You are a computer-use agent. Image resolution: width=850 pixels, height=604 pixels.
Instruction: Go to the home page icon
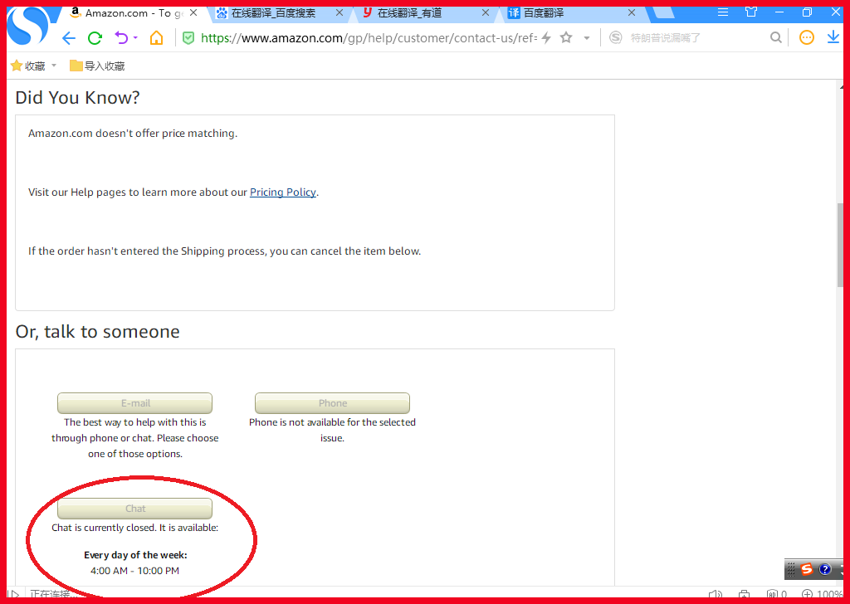(x=156, y=38)
